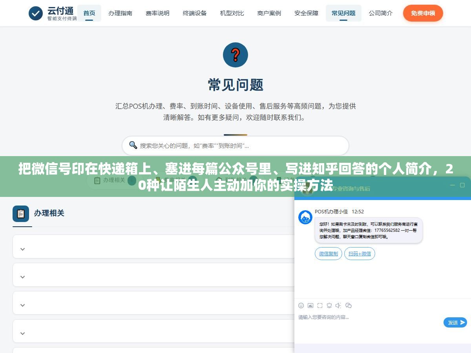Click the WeChat icon in chat toolbar
Screen dimensions: 471x353
[x=349, y=306]
